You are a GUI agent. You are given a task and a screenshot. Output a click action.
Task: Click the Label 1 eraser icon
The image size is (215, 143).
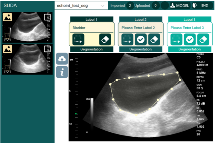105,39
